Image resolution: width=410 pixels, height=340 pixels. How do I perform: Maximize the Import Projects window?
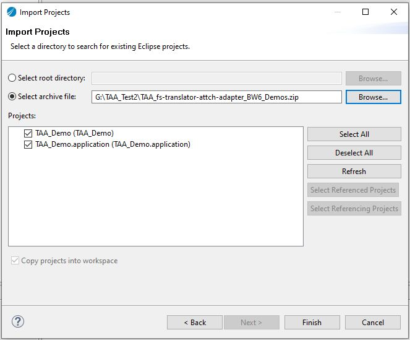click(x=365, y=12)
